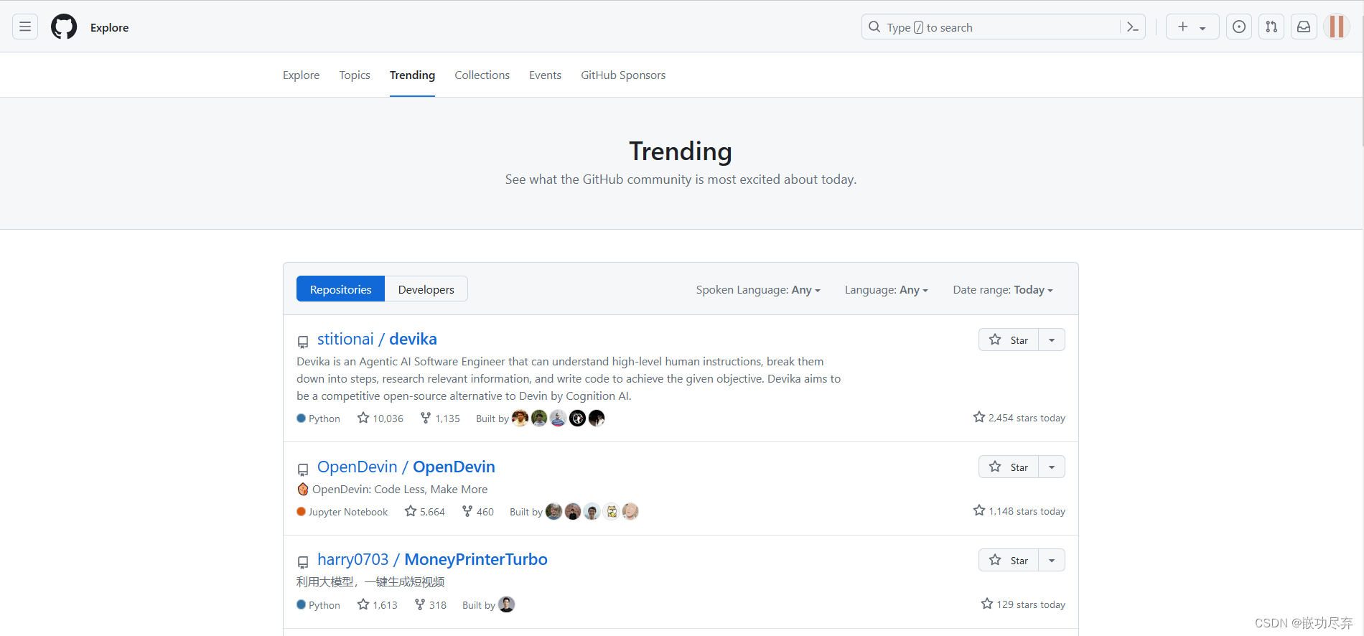The width and height of the screenshot is (1364, 636).
Task: Open the GitHub Sponsors tab
Action: (x=623, y=75)
